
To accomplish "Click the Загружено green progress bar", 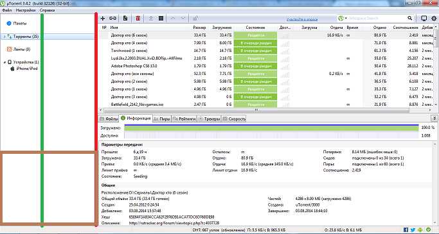I will pyautogui.click(x=271, y=128).
